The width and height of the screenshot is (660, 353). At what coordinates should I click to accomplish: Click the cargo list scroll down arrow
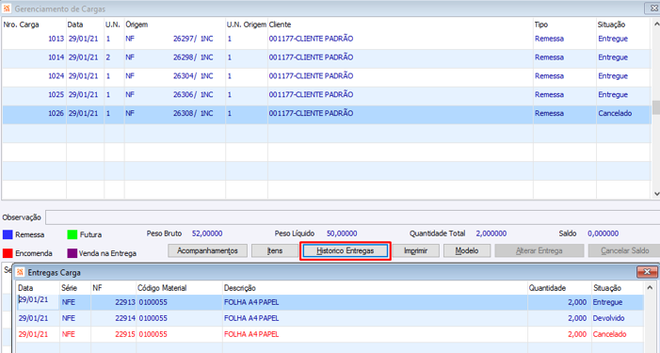coord(656,194)
